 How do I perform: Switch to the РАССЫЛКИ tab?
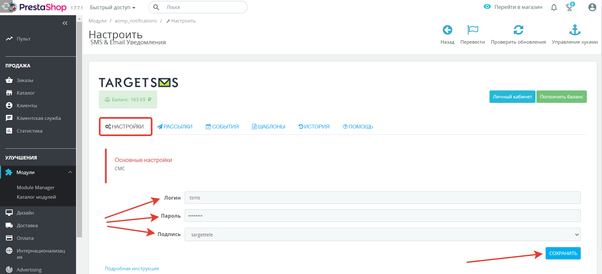[175, 127]
